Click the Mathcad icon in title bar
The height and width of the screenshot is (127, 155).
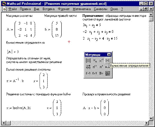click(x=4, y=4)
